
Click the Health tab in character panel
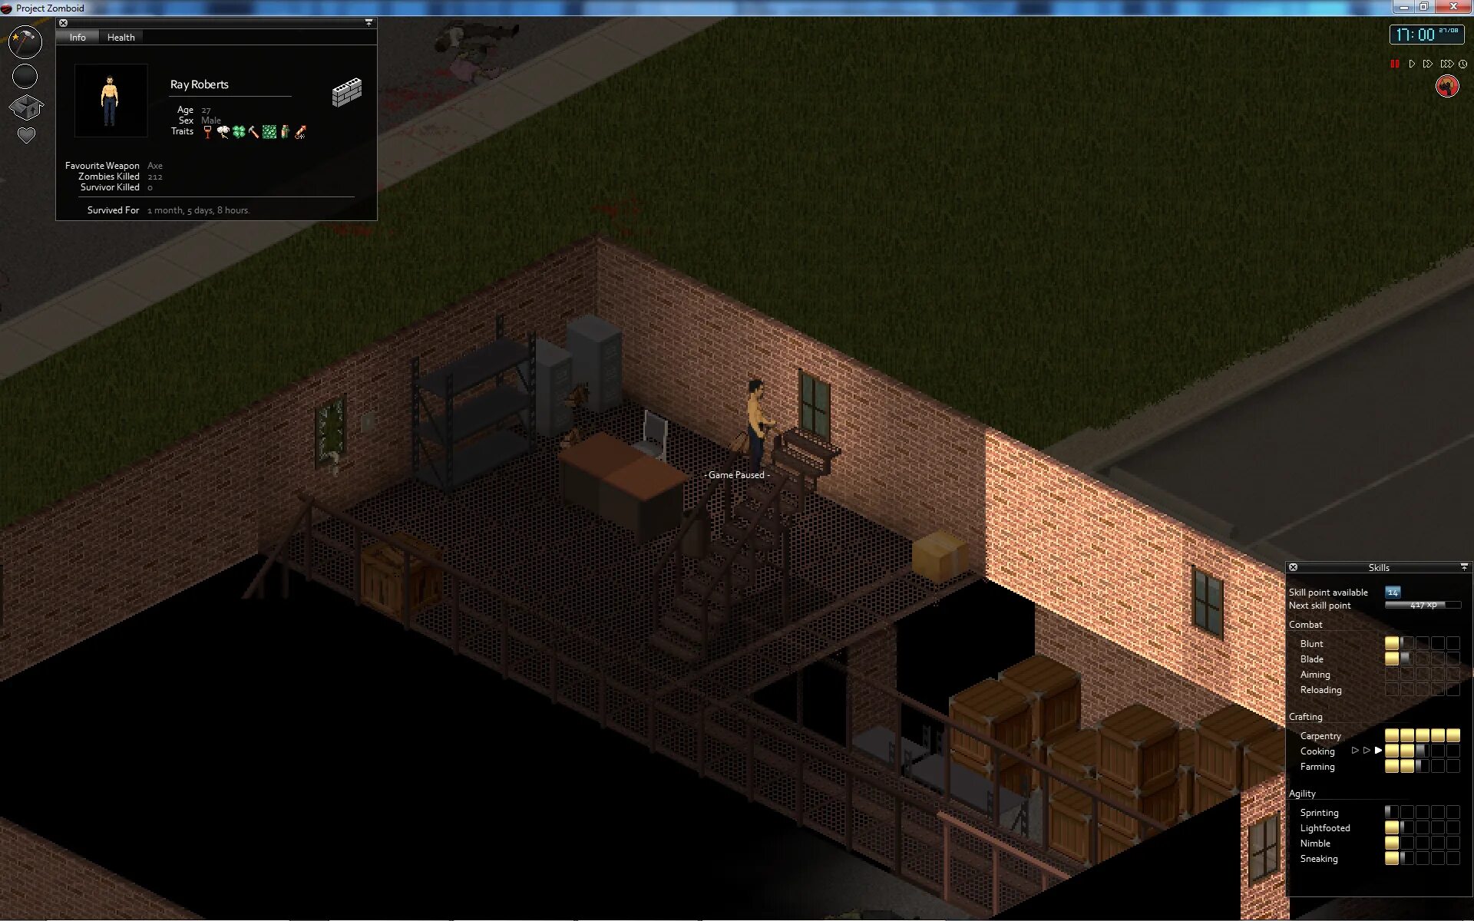pyautogui.click(x=120, y=37)
